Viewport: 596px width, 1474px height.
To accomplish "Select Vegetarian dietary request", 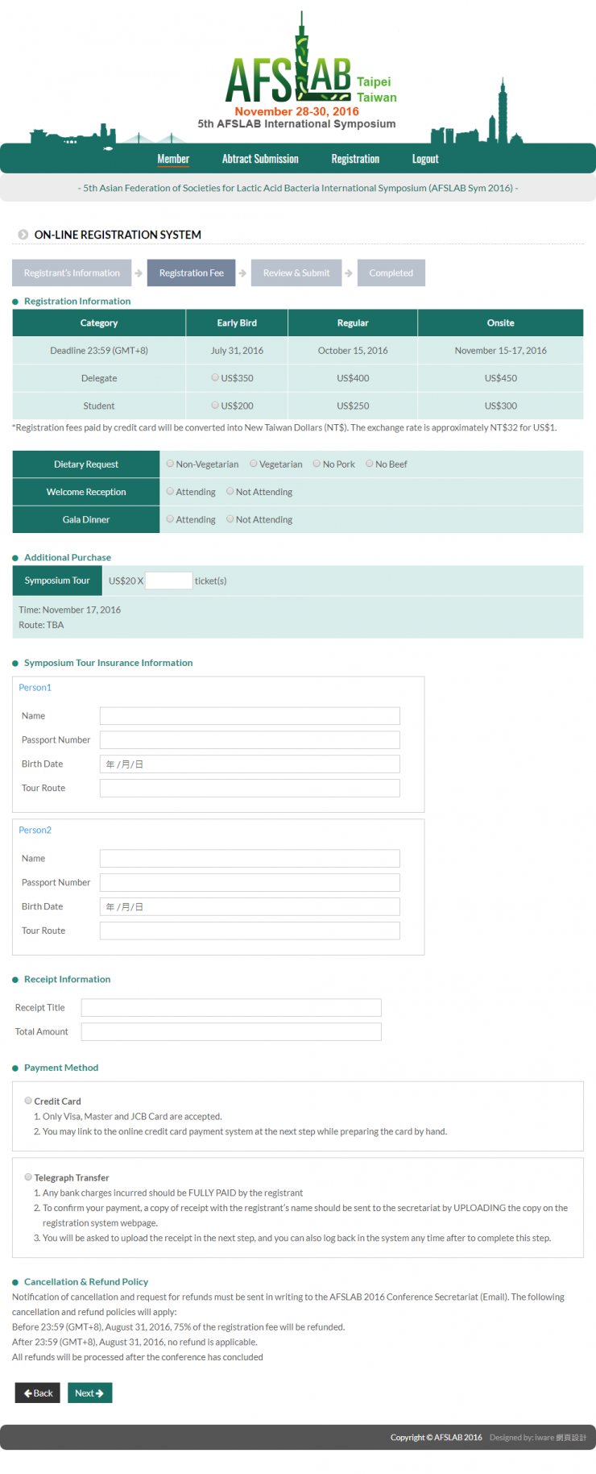I will coord(254,464).
